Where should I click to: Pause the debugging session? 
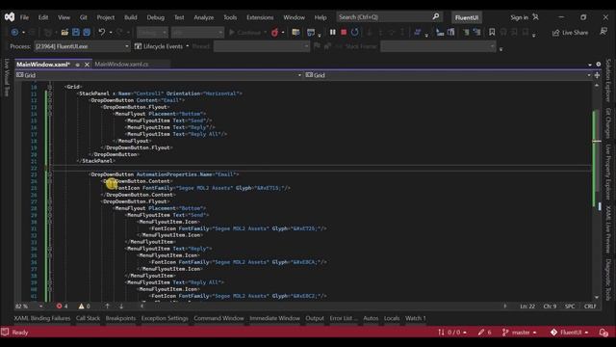click(x=333, y=32)
